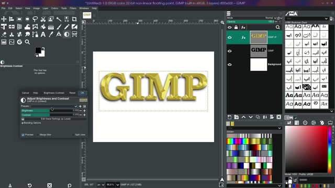Select the Color Picker tool
Image resolution: width=335 pixels, height=188 pixels.
51,34
